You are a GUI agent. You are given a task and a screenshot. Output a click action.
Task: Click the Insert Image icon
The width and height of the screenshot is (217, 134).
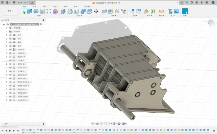click(176, 11)
